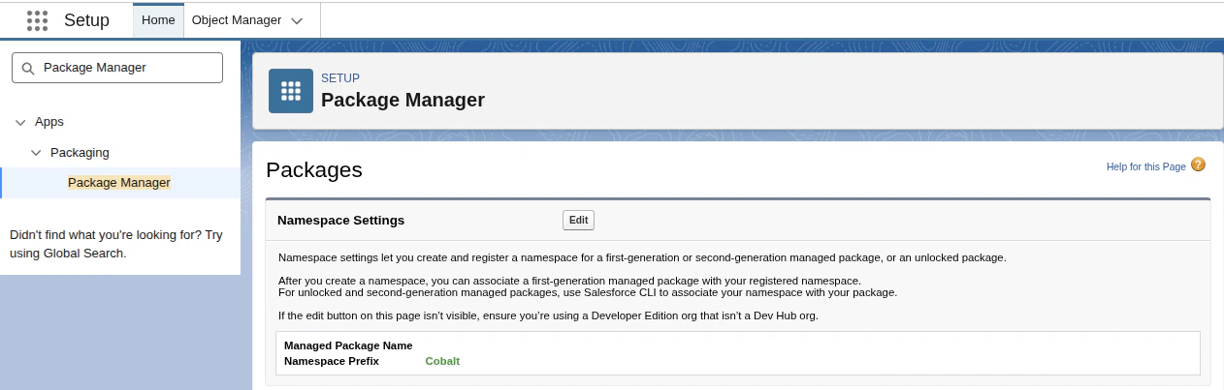Click the Package Manager setup icon

tap(291, 91)
